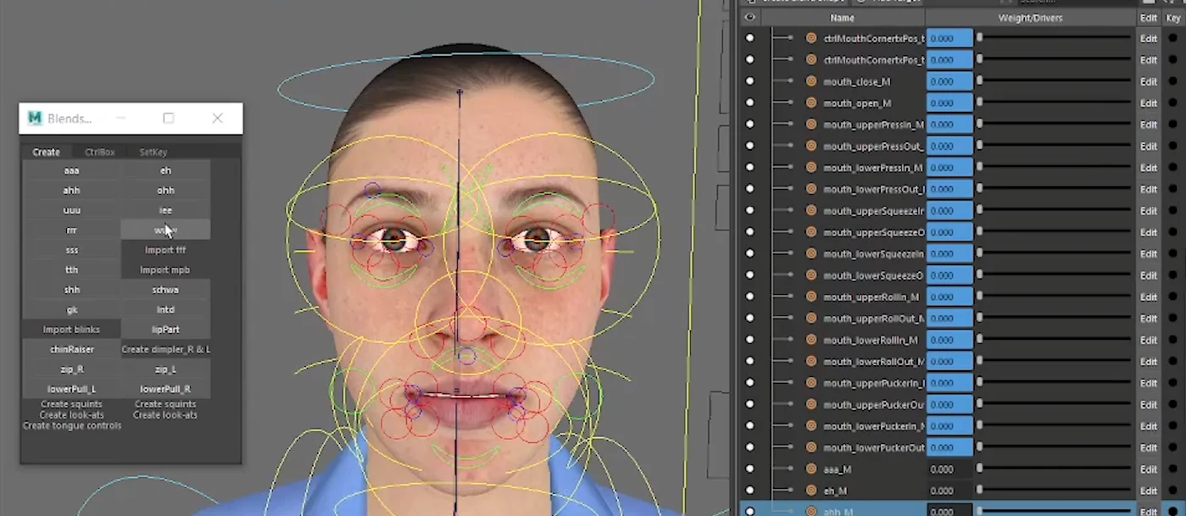This screenshot has width=1186, height=516.
Task: Set a key using the mouth_upperRollIn_M key dot
Action: coord(1173,297)
